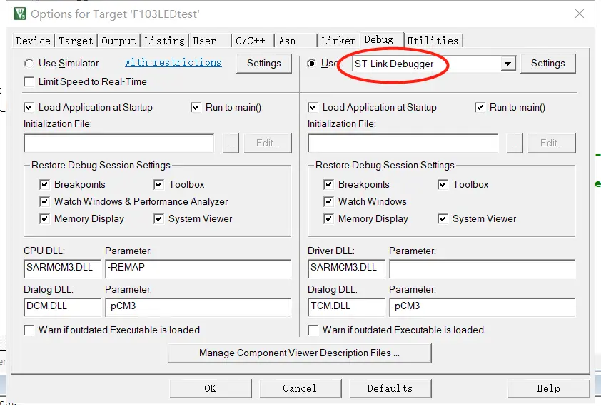Toggle hardware Memory Display checkbox
The height and width of the screenshot is (409, 601).
pos(328,219)
